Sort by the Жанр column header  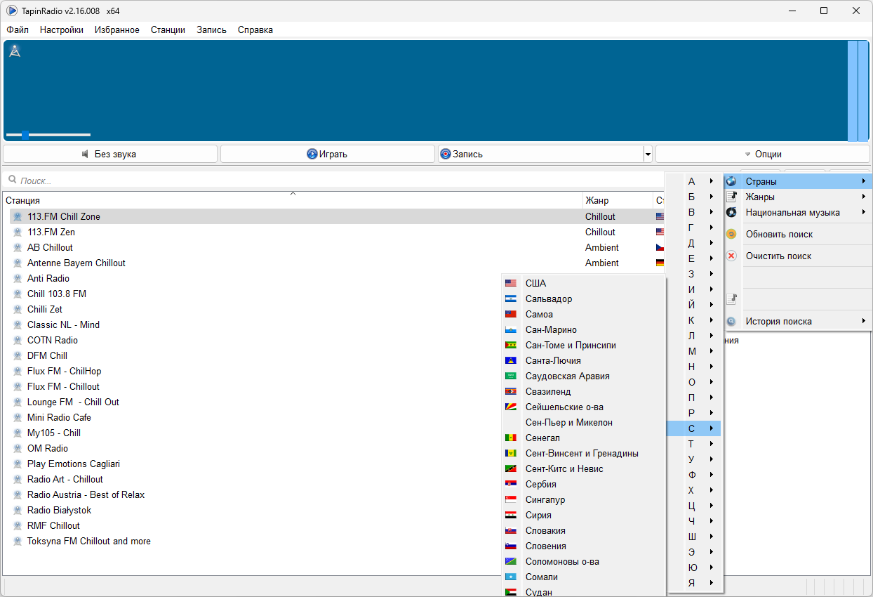point(618,200)
